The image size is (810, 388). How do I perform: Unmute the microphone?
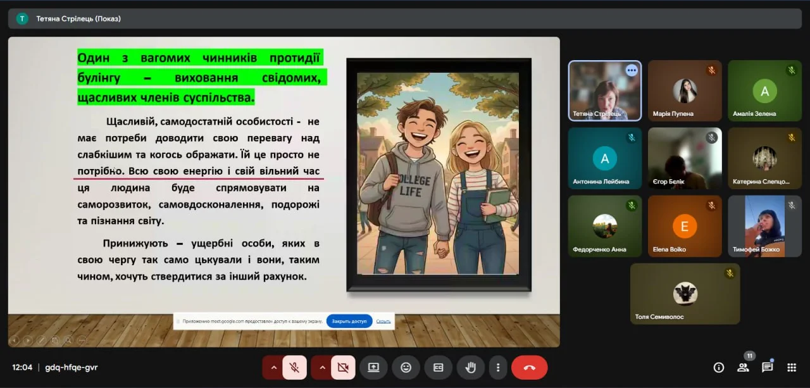click(x=294, y=367)
